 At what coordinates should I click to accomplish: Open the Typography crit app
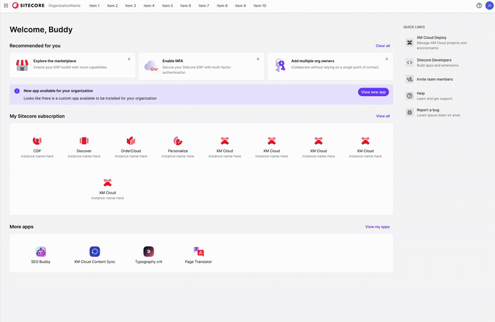149,252
